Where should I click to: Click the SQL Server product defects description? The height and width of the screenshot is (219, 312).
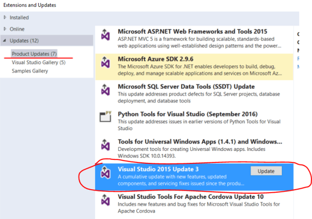(199, 97)
